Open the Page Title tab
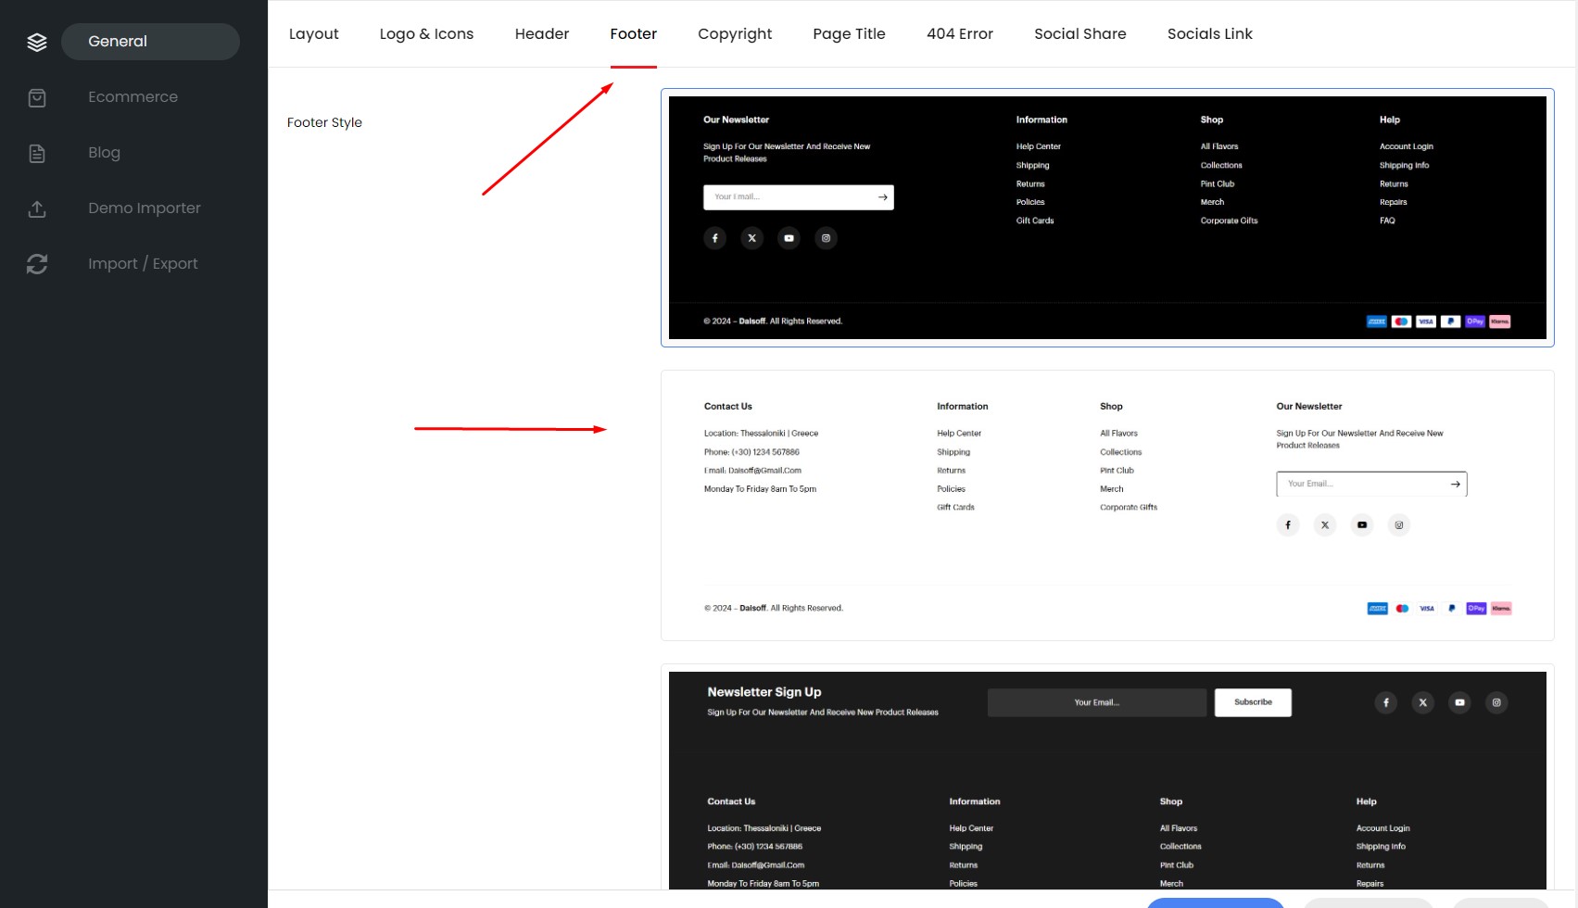The image size is (1578, 908). (x=849, y=34)
